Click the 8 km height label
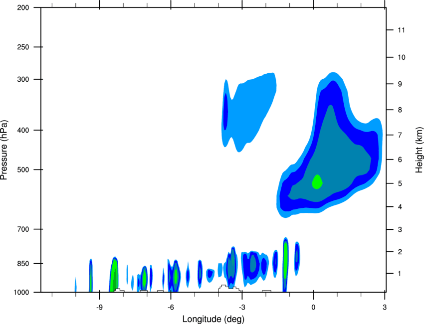The width and height of the screenshot is (424, 324). point(400,110)
